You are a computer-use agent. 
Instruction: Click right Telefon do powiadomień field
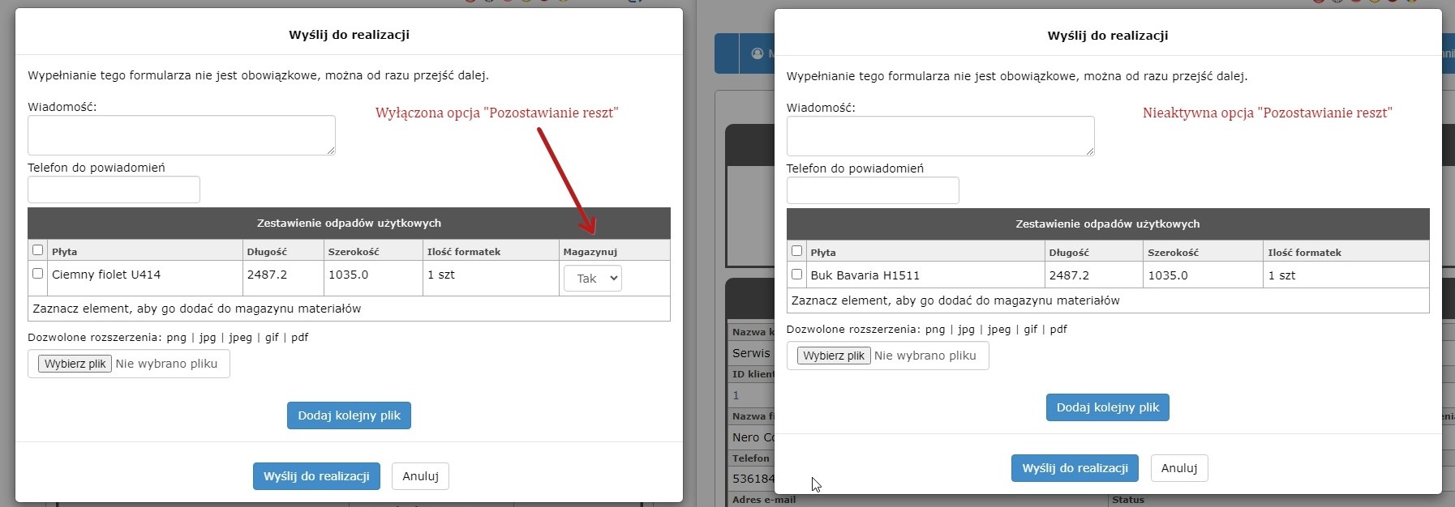pyautogui.click(x=872, y=190)
